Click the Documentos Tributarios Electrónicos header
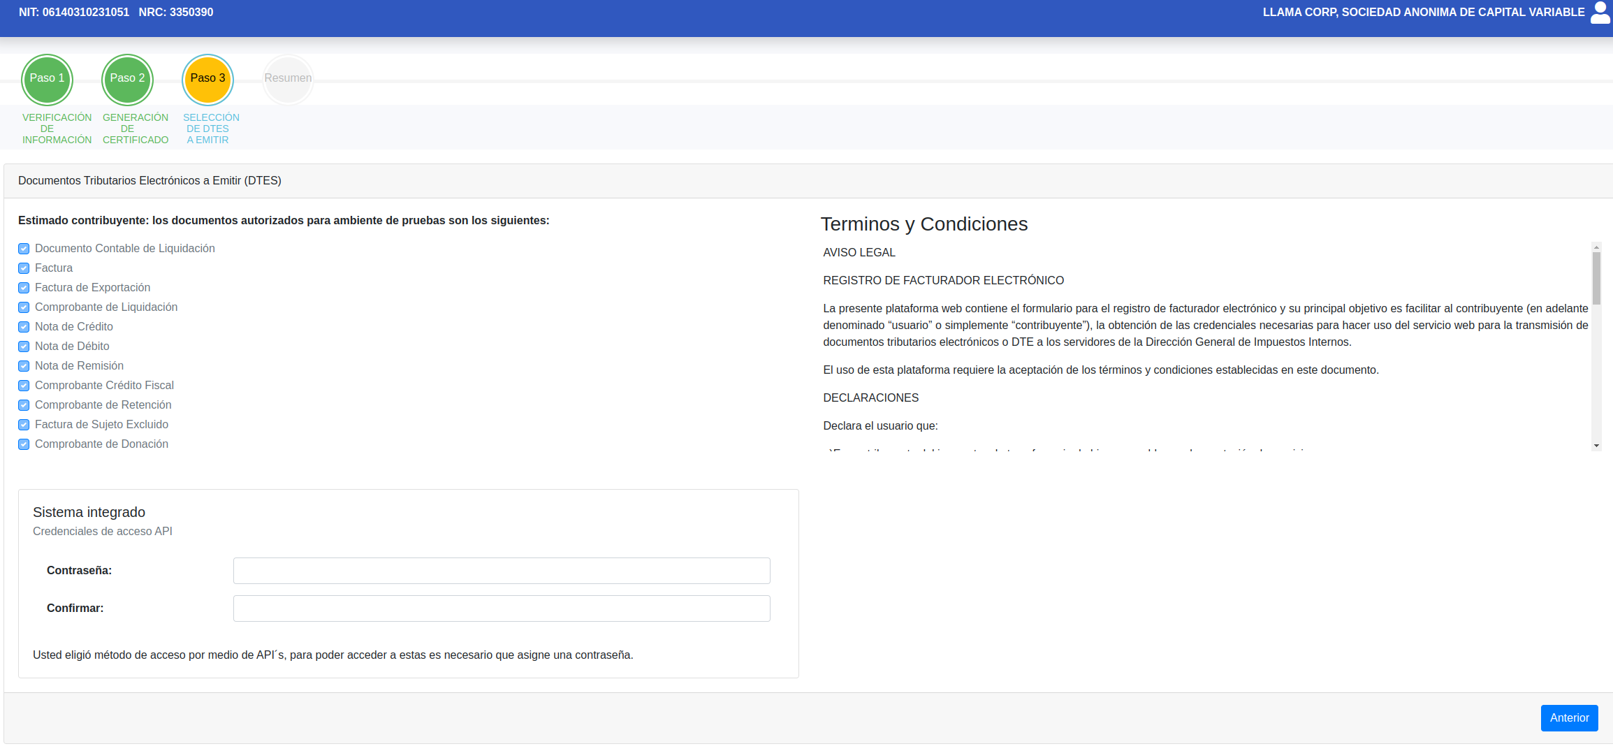Image resolution: width=1613 pixels, height=751 pixels. (149, 181)
